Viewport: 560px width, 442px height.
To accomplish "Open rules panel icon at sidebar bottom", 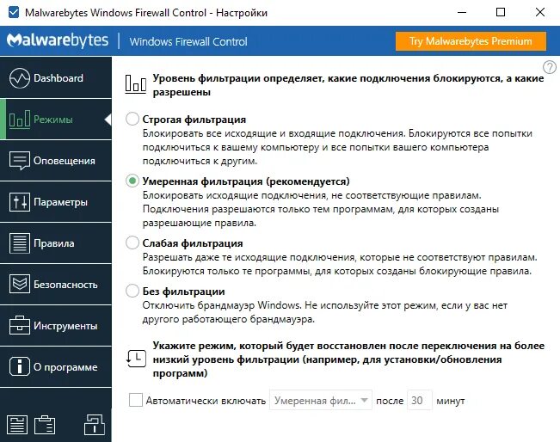I will point(17,425).
